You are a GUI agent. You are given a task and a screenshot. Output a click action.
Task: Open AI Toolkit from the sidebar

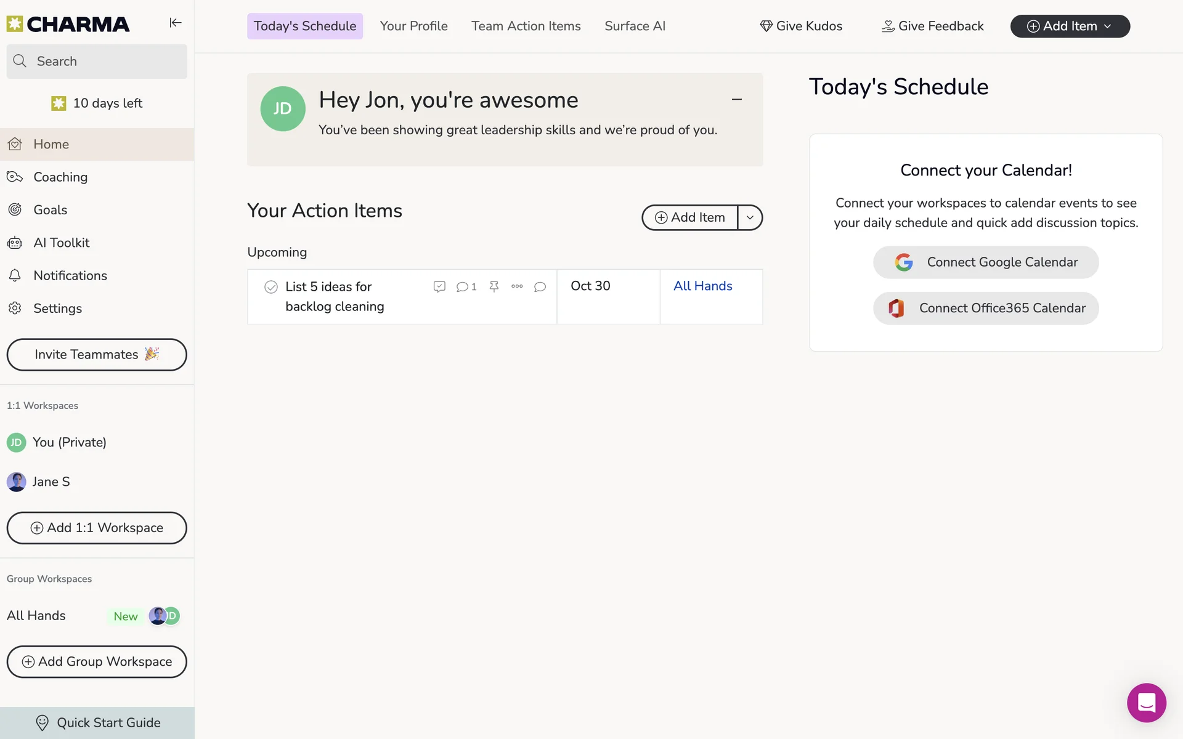click(61, 243)
